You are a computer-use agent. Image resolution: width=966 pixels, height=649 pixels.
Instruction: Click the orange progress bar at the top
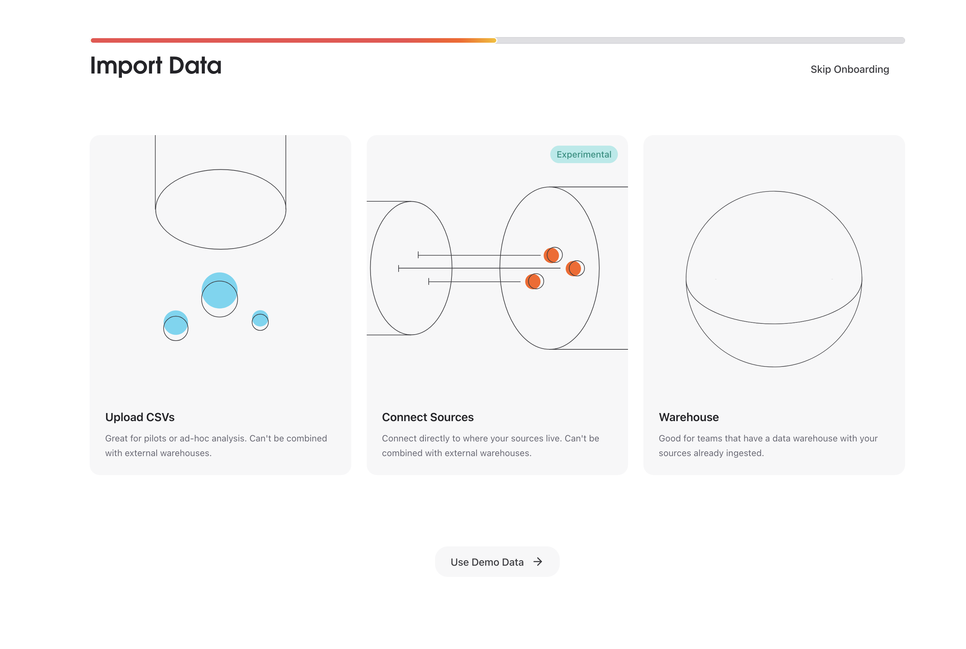pos(290,41)
